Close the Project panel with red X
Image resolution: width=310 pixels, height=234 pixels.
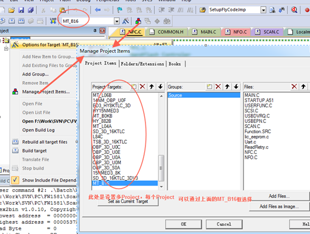click(x=103, y=30)
